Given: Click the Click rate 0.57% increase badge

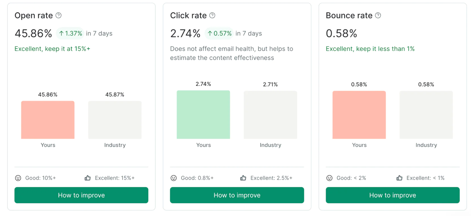Looking at the screenshot, I should pos(219,33).
